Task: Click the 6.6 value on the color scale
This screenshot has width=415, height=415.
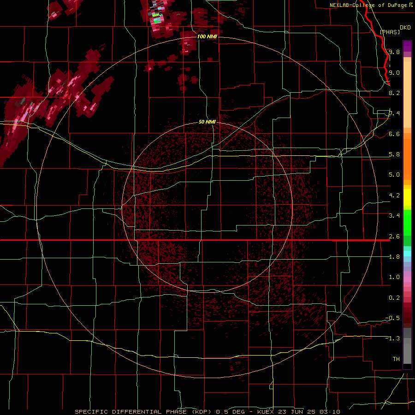Action: pyautogui.click(x=394, y=134)
